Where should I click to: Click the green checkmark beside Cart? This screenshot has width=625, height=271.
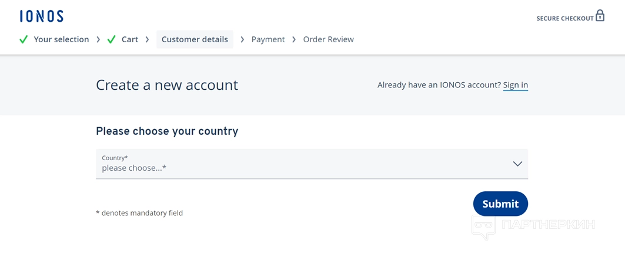point(111,39)
